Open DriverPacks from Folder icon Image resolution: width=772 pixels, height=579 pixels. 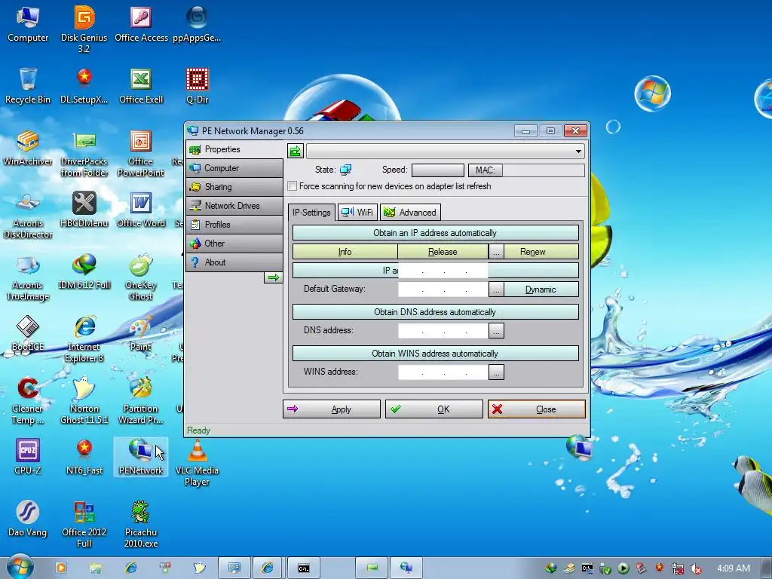coord(84,154)
